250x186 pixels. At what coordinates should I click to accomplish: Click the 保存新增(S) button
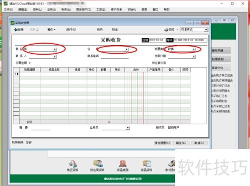[x=162, y=143]
